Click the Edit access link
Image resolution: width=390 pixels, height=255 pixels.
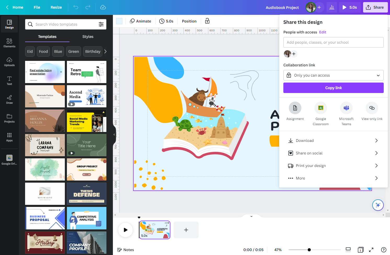tap(323, 32)
